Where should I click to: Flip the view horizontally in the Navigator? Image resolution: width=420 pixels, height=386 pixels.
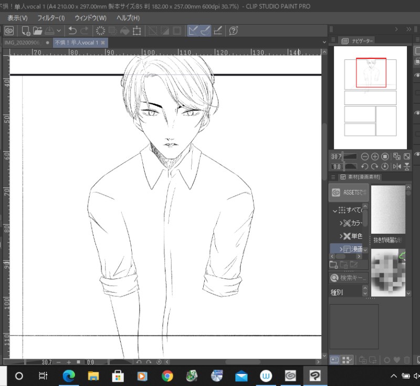click(x=397, y=166)
